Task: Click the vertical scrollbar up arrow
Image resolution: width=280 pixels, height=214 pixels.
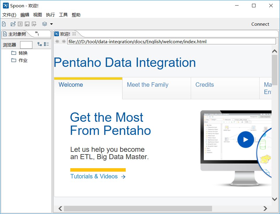Action: [x=274, y=51]
